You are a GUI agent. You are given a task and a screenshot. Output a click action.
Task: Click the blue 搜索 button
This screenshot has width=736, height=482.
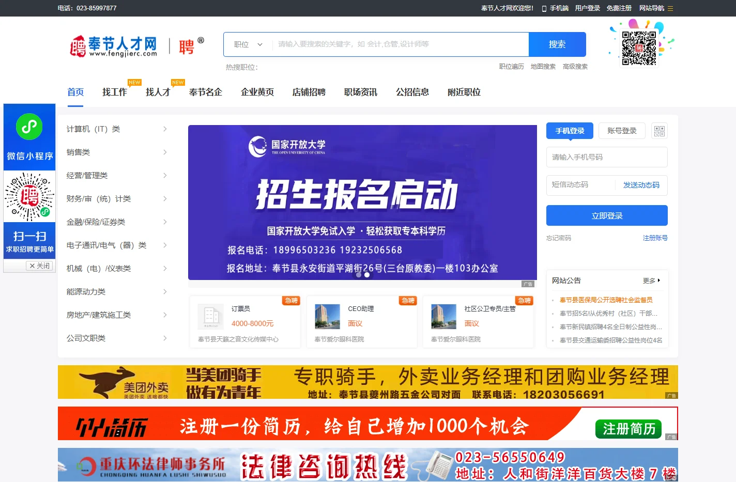pos(557,44)
